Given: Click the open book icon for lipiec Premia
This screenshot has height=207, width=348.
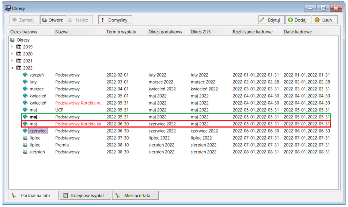Looking at the screenshot, I should 25,145.
